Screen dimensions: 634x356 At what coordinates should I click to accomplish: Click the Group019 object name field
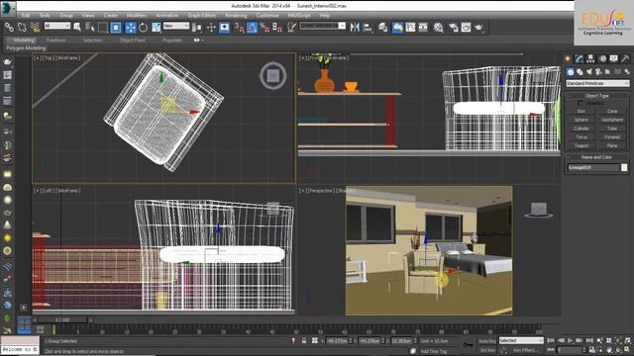pyautogui.click(x=593, y=167)
